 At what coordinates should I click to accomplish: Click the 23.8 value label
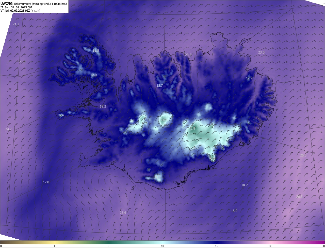tap(188, 55)
